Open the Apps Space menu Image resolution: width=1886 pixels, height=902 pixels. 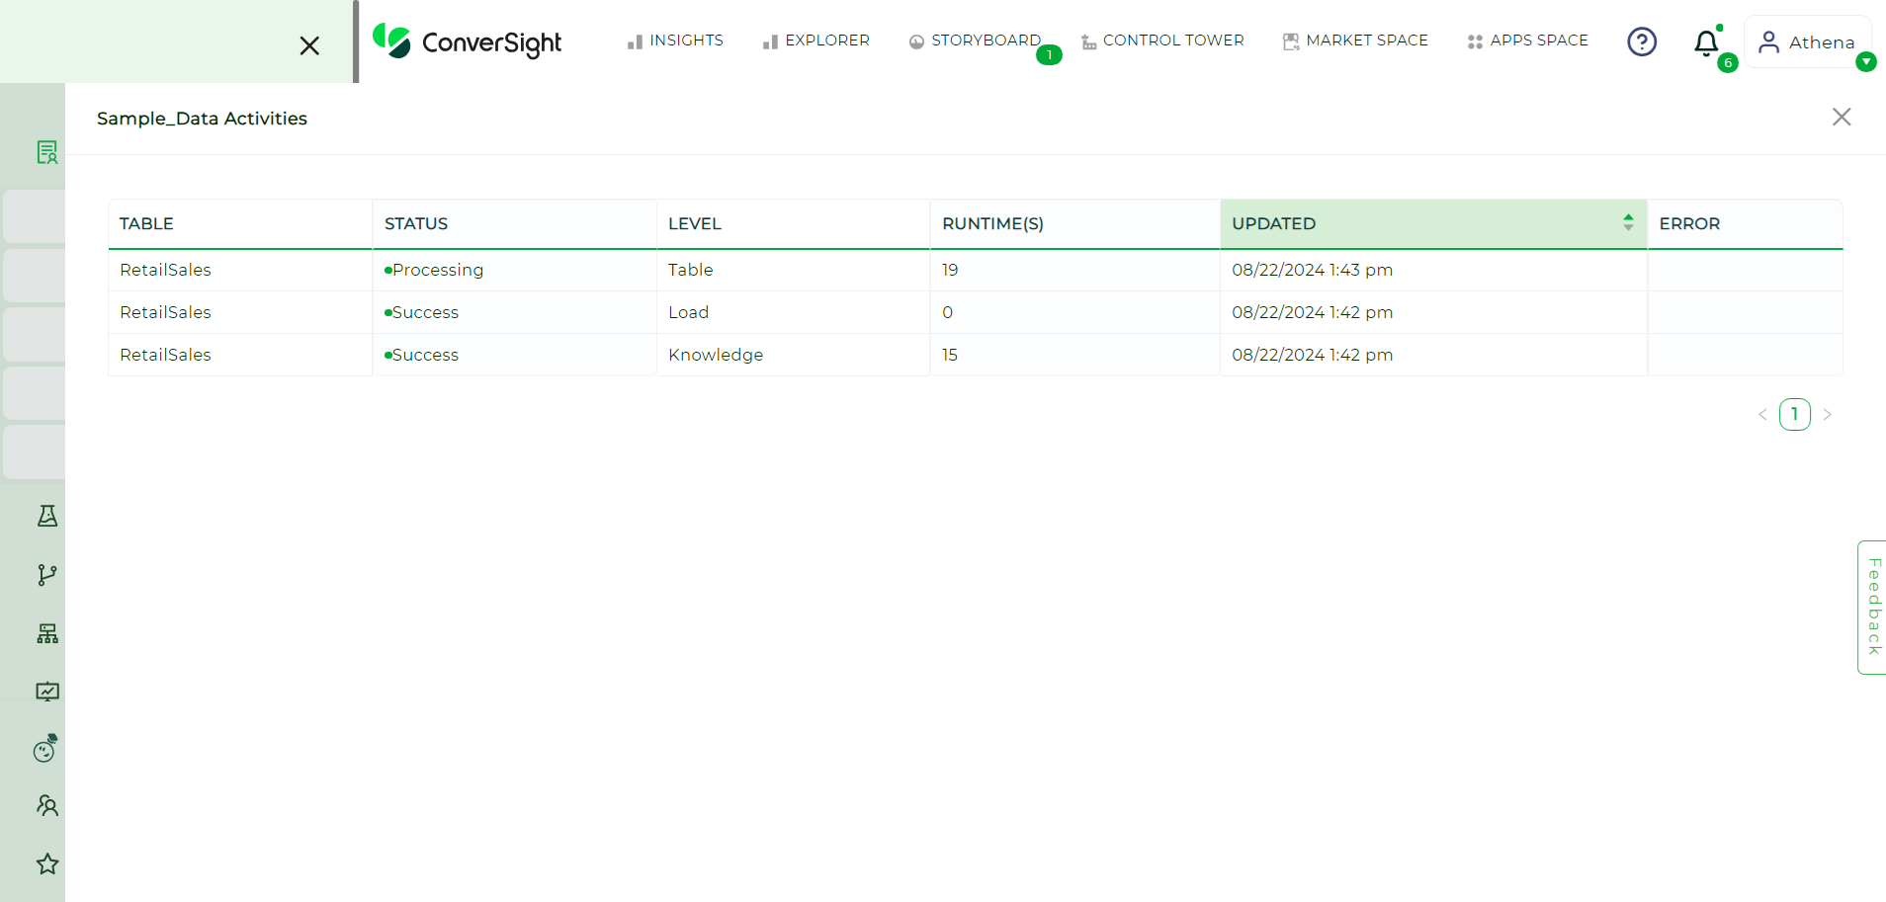1528,41
